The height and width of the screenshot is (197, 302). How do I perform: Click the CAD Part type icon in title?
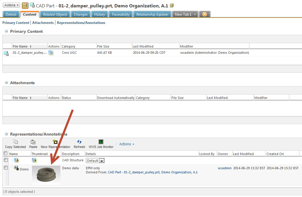point(32,5)
